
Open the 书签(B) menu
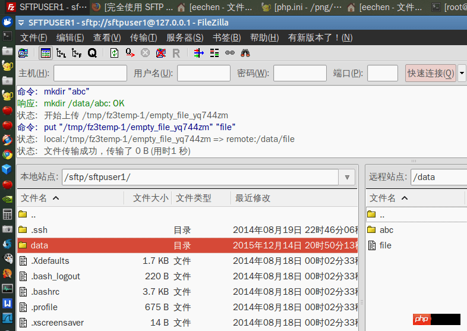[x=227, y=37]
